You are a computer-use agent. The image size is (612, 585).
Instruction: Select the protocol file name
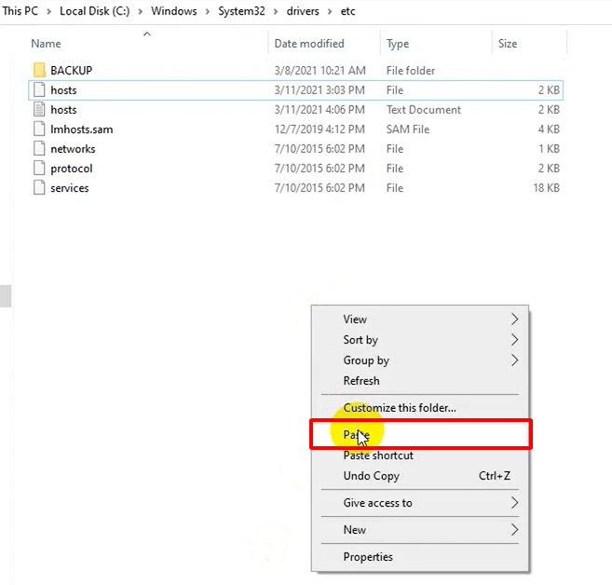tap(72, 169)
